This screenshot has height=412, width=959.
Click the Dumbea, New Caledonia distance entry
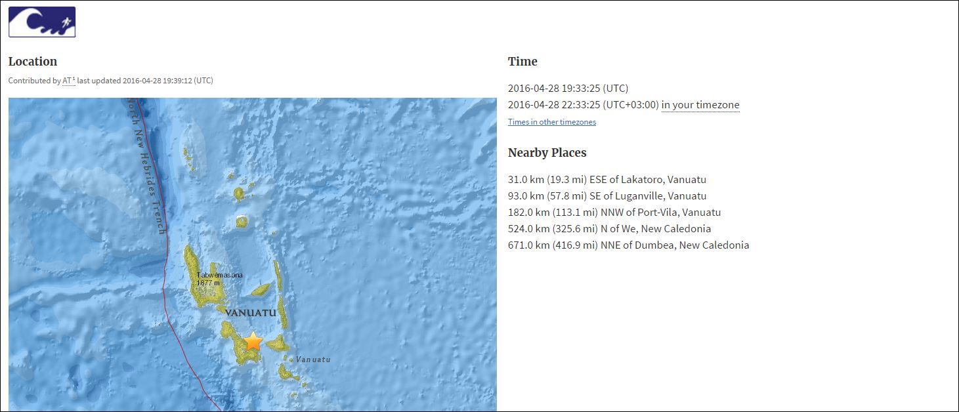coord(628,245)
